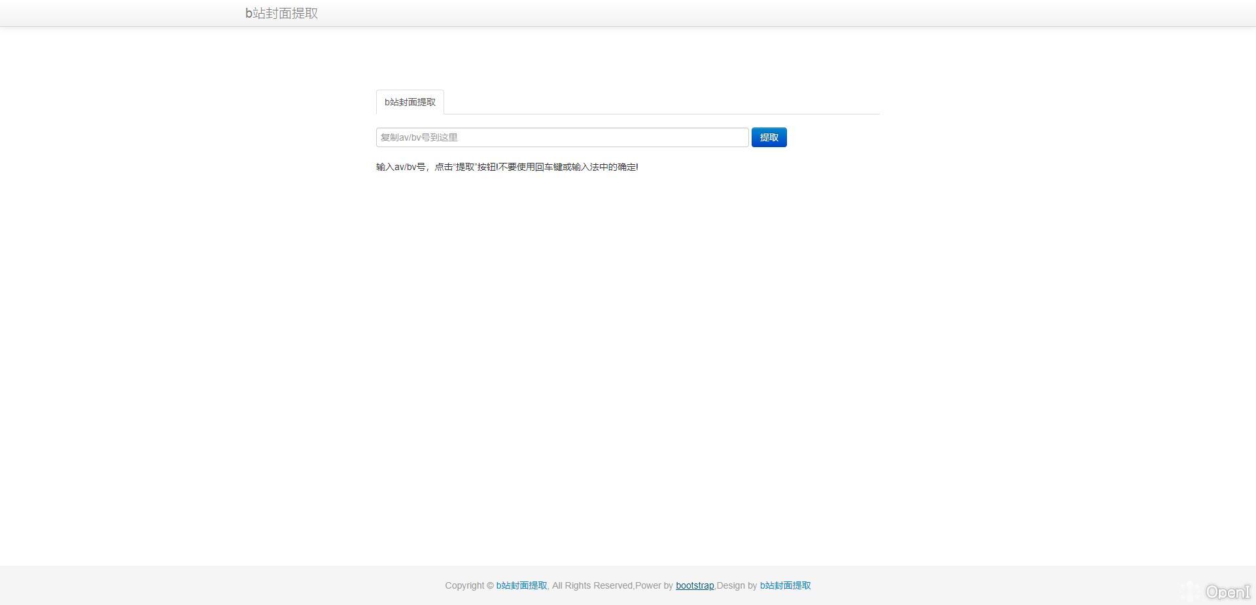
Task: Click the Power by text in footer
Action: click(x=654, y=585)
